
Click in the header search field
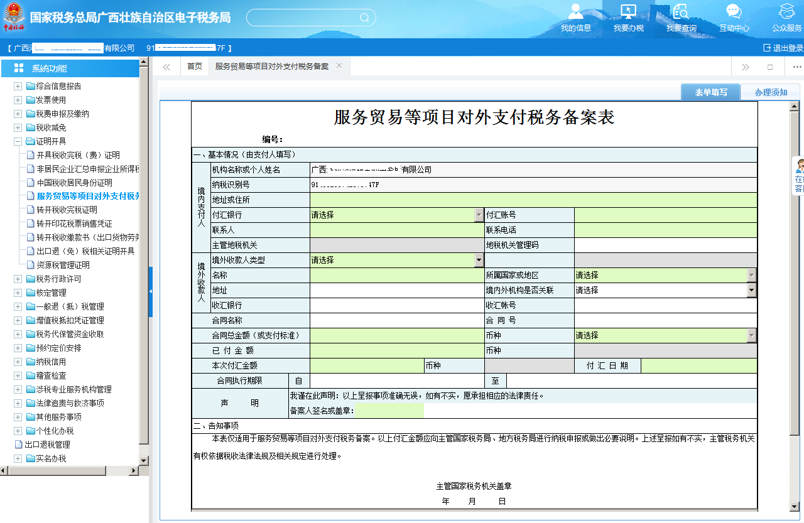click(303, 18)
